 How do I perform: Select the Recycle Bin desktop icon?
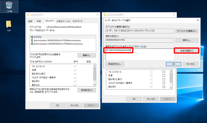(9, 6)
